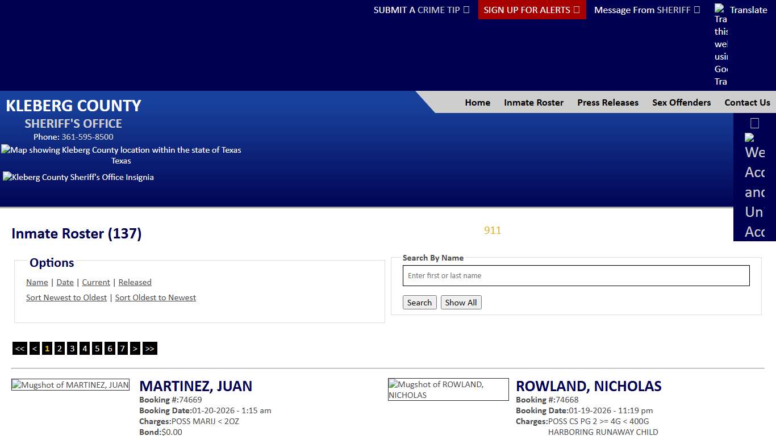Click the Kleberg County Sheriff's Office insignia image
The height and width of the screenshot is (436, 776).
pyautogui.click(x=78, y=177)
